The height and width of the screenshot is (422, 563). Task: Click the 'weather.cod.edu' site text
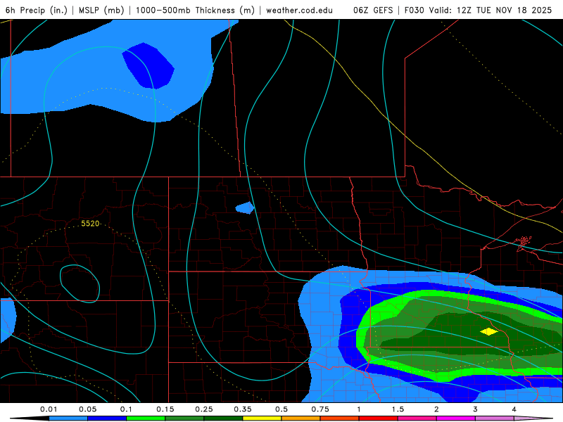pos(300,11)
